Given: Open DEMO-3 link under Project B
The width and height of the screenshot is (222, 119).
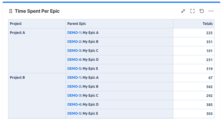Looking at the screenshot, I should 74,96.
